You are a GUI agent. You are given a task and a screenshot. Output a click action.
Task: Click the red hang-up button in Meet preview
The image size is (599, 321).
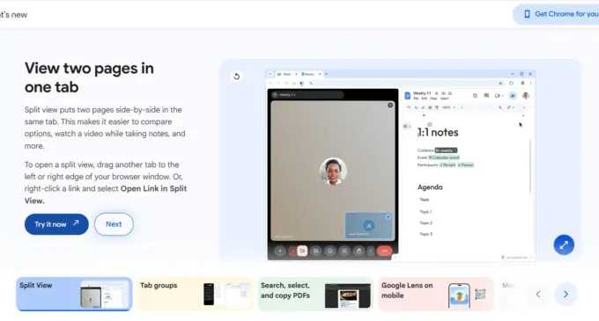[385, 251]
